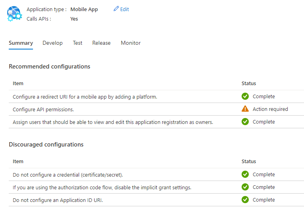Click the green check icon for credential row
Viewport: 304px width, 217px height.
coord(245,174)
